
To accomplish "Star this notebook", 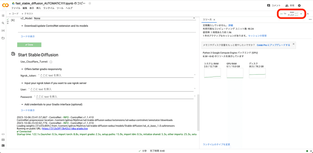I will pyautogui.click(x=90, y=3).
